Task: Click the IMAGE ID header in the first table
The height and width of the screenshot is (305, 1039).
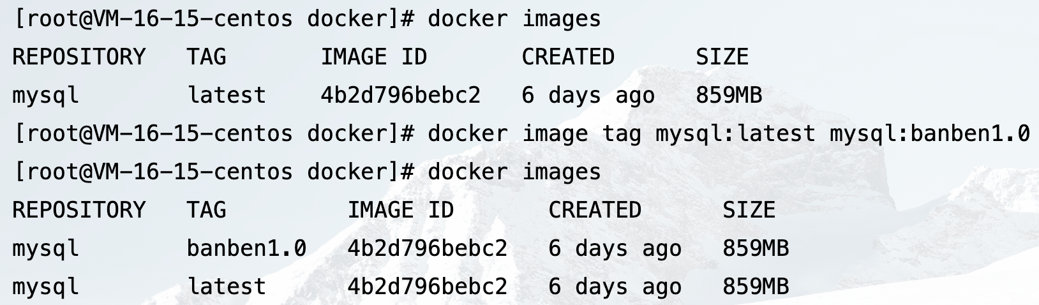Action: [373, 57]
